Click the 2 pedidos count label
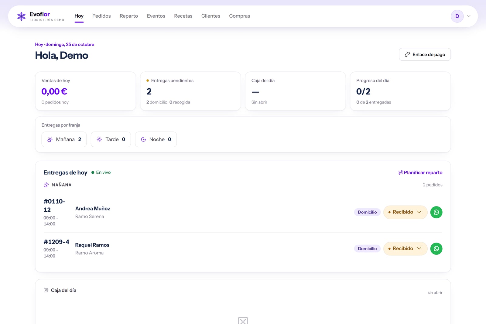The height and width of the screenshot is (324, 486). 433,185
